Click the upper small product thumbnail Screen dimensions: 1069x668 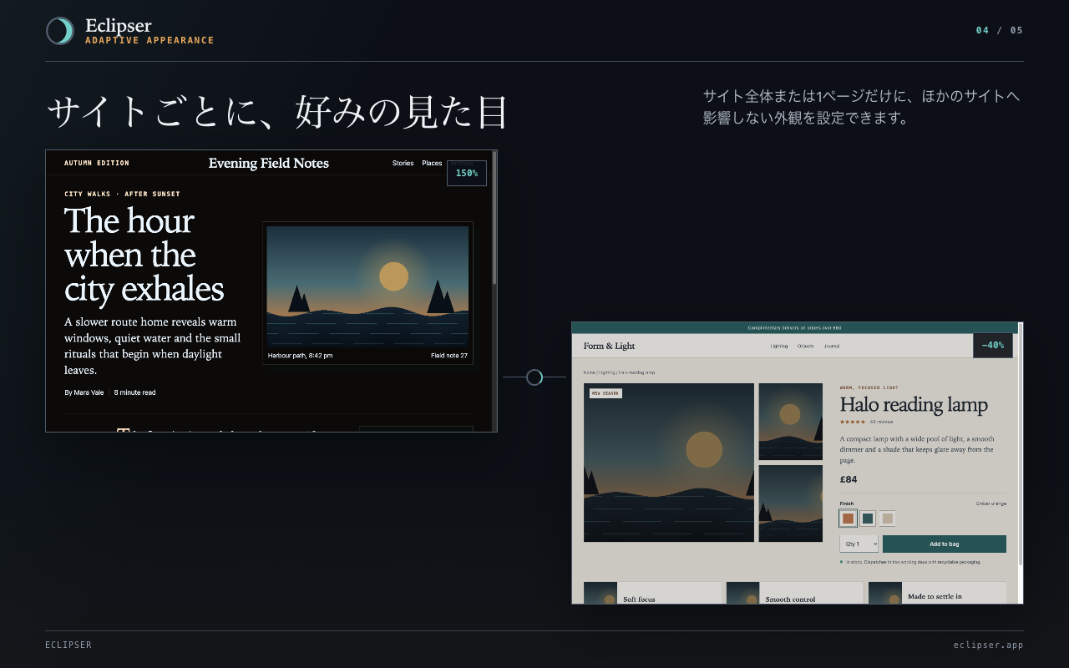[x=791, y=422]
